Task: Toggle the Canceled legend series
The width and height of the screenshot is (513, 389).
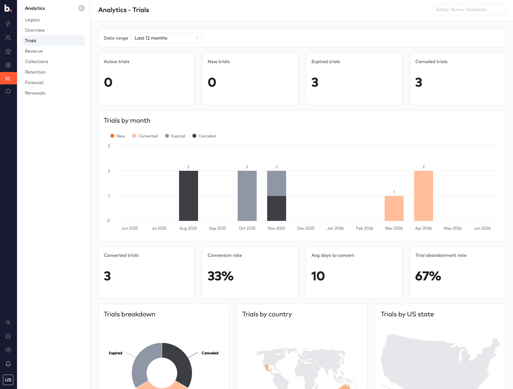Action: coord(204,136)
